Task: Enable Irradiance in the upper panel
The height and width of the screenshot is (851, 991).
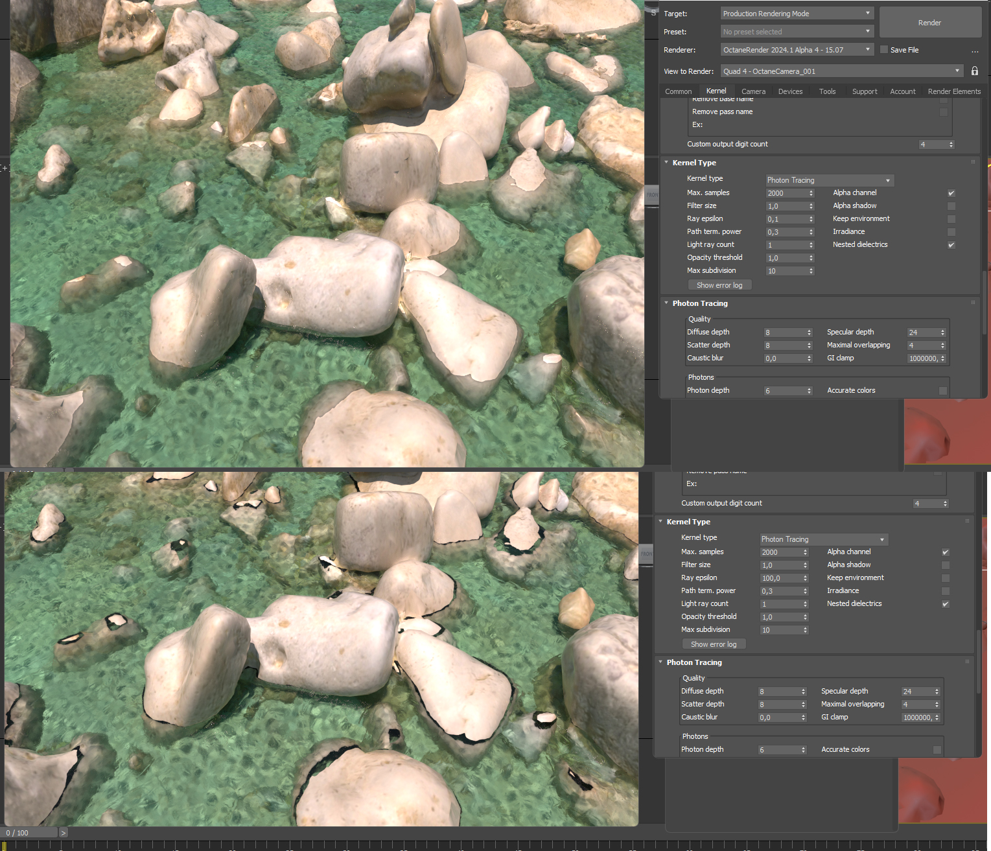Action: point(951,232)
